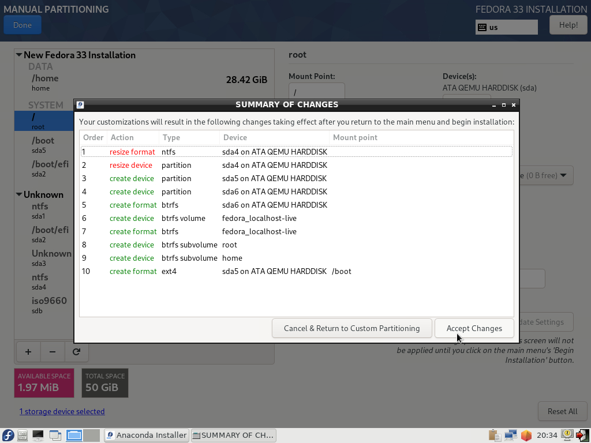Open the Fedora start menu icon in taskbar
This screenshot has width=591, height=443.
pyautogui.click(x=8, y=436)
